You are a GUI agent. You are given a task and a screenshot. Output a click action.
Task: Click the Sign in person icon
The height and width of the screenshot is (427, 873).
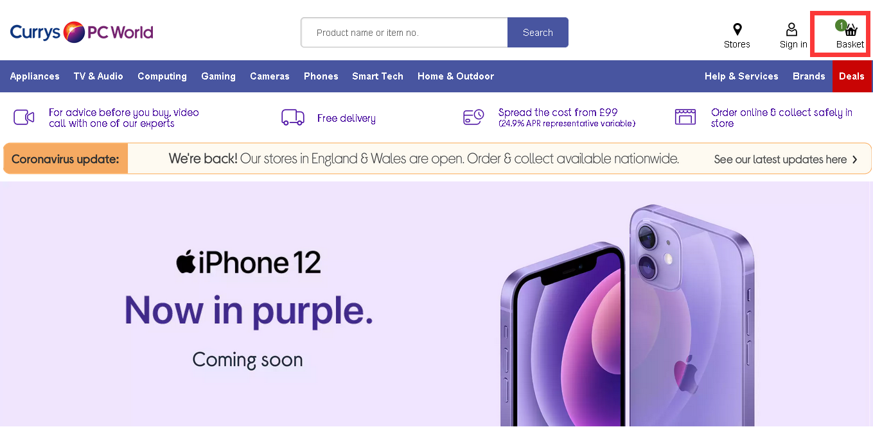coord(792,29)
